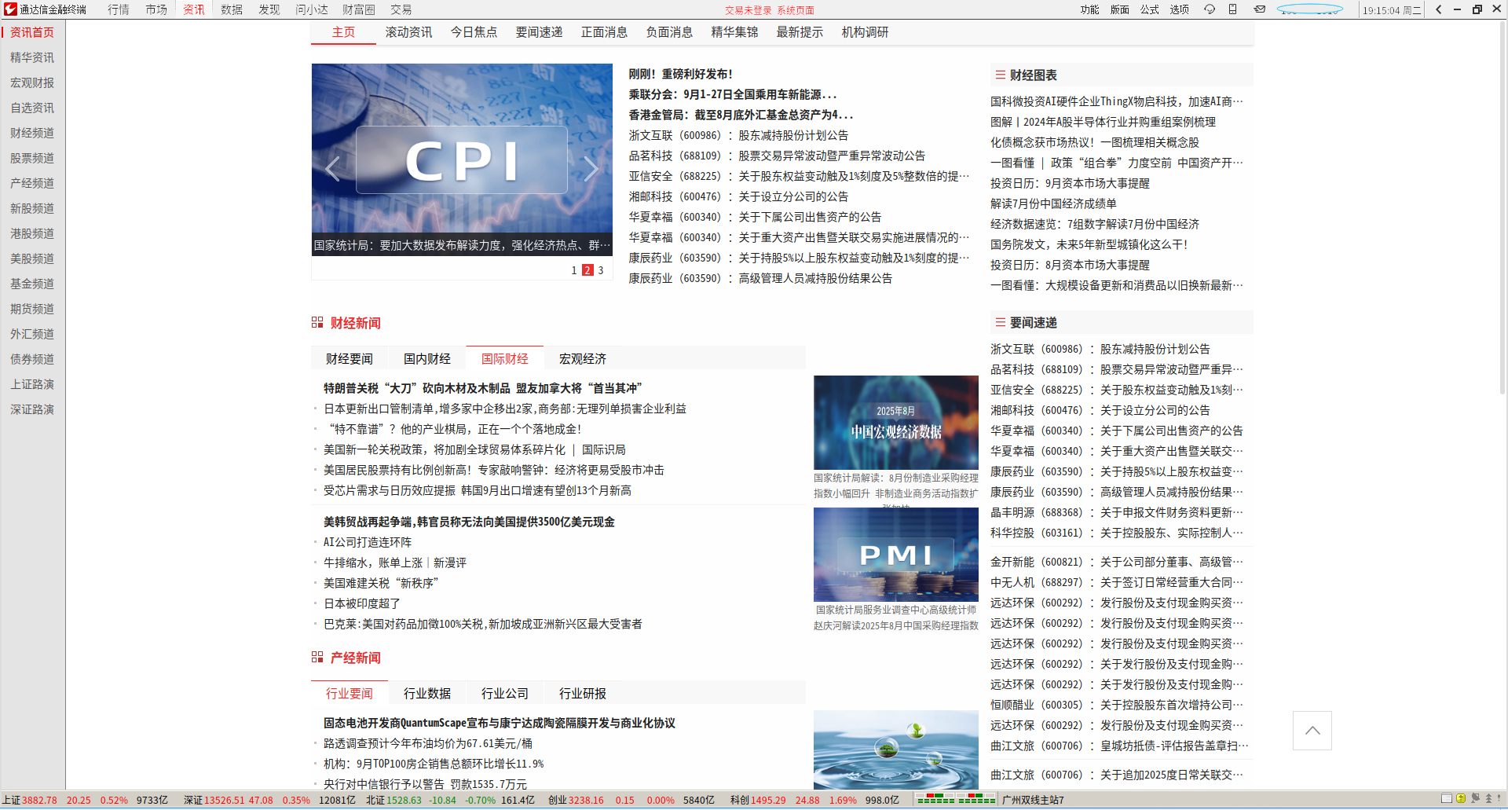Open the 问小达 top menu

(312, 9)
